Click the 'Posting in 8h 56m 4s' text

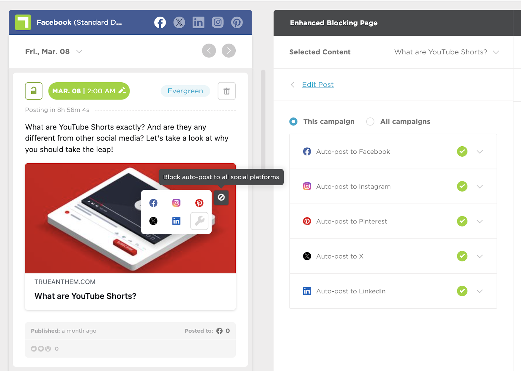pyautogui.click(x=57, y=110)
